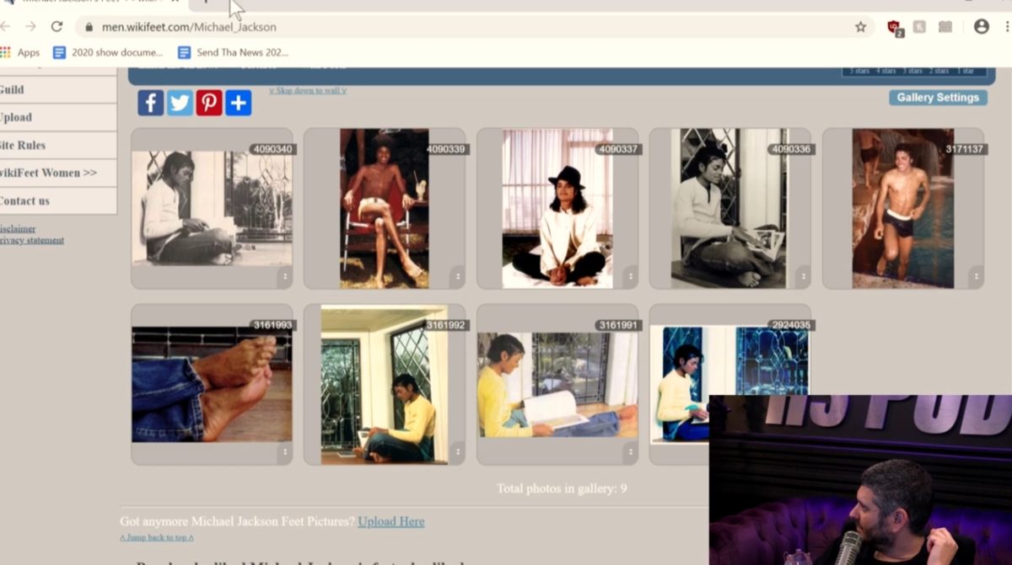Open options menu on photo 3161992
1012x565 pixels.
click(457, 452)
